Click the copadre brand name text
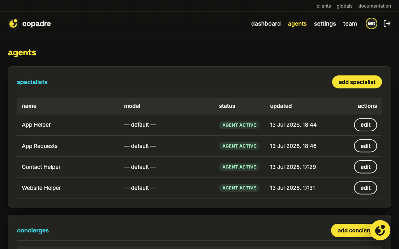The height and width of the screenshot is (249, 399). (37, 23)
